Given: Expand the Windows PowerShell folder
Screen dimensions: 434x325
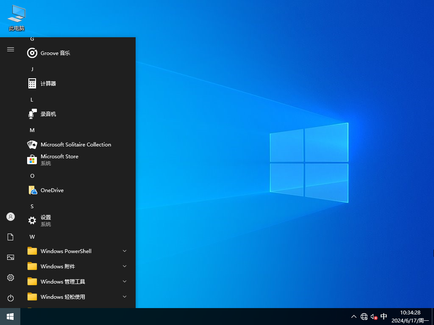Looking at the screenshot, I should 124,251.
